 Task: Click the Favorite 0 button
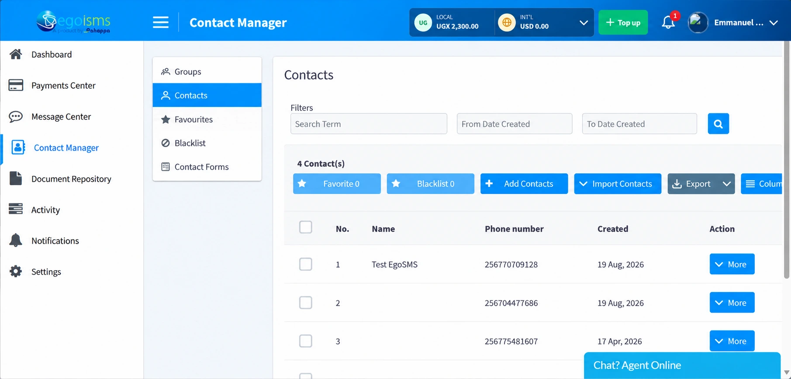click(x=337, y=184)
